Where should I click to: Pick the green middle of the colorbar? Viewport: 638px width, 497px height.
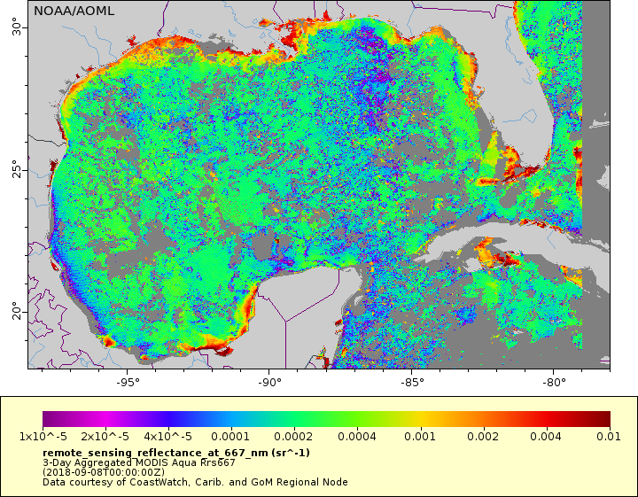click(x=325, y=419)
